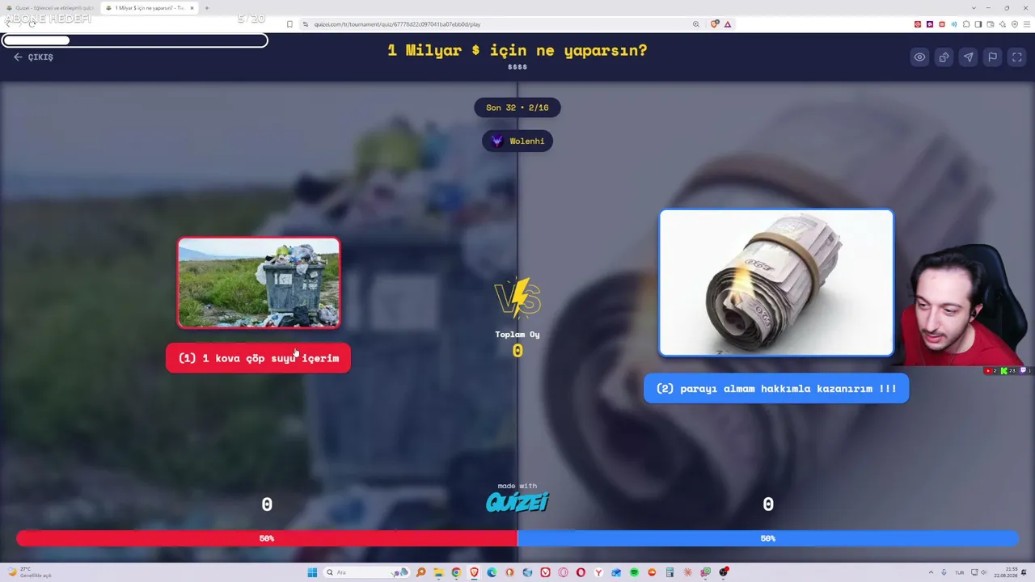Open Spotify from taskbar
The image size is (1035, 582).
pos(634,572)
